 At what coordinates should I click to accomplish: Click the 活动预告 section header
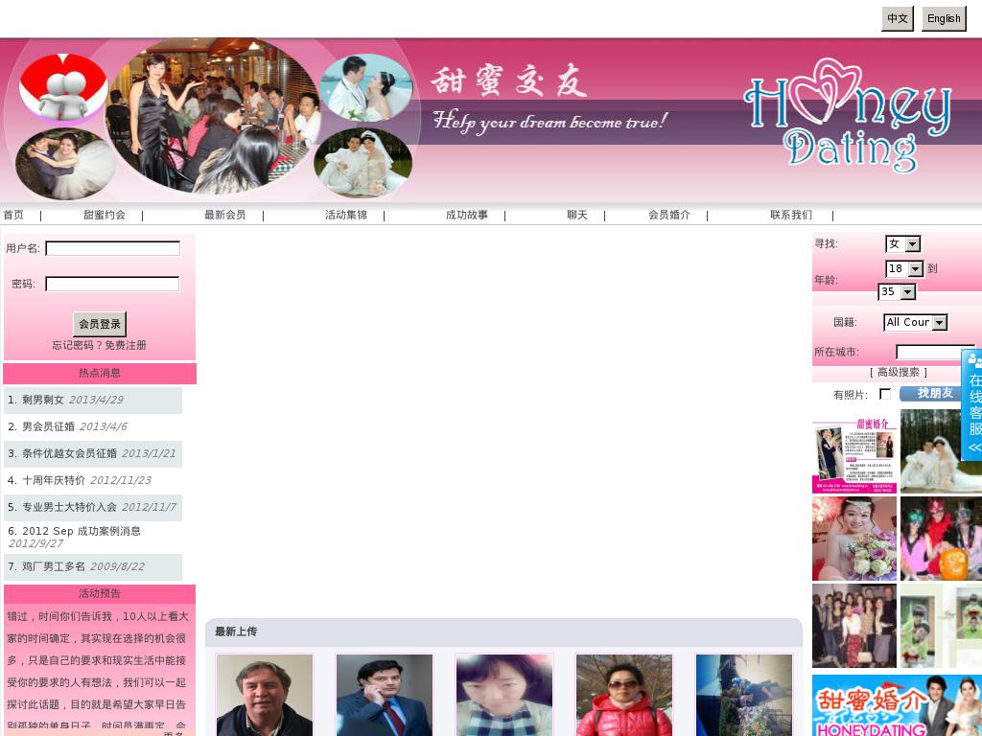(100, 593)
